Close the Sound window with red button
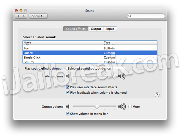 pyautogui.click(x=16, y=11)
